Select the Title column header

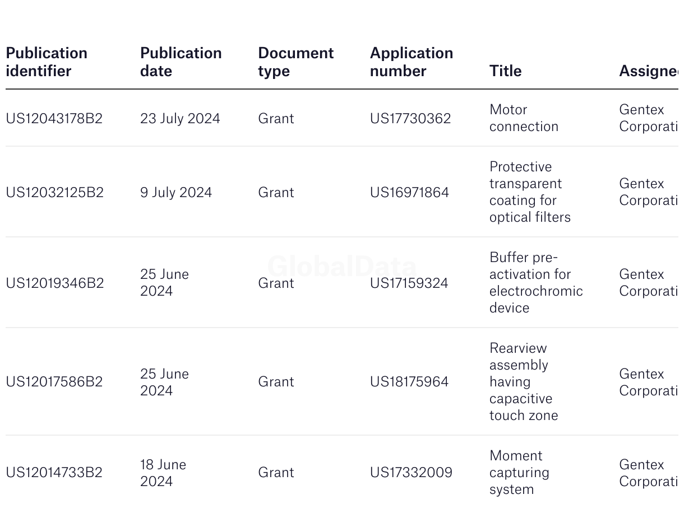point(506,71)
